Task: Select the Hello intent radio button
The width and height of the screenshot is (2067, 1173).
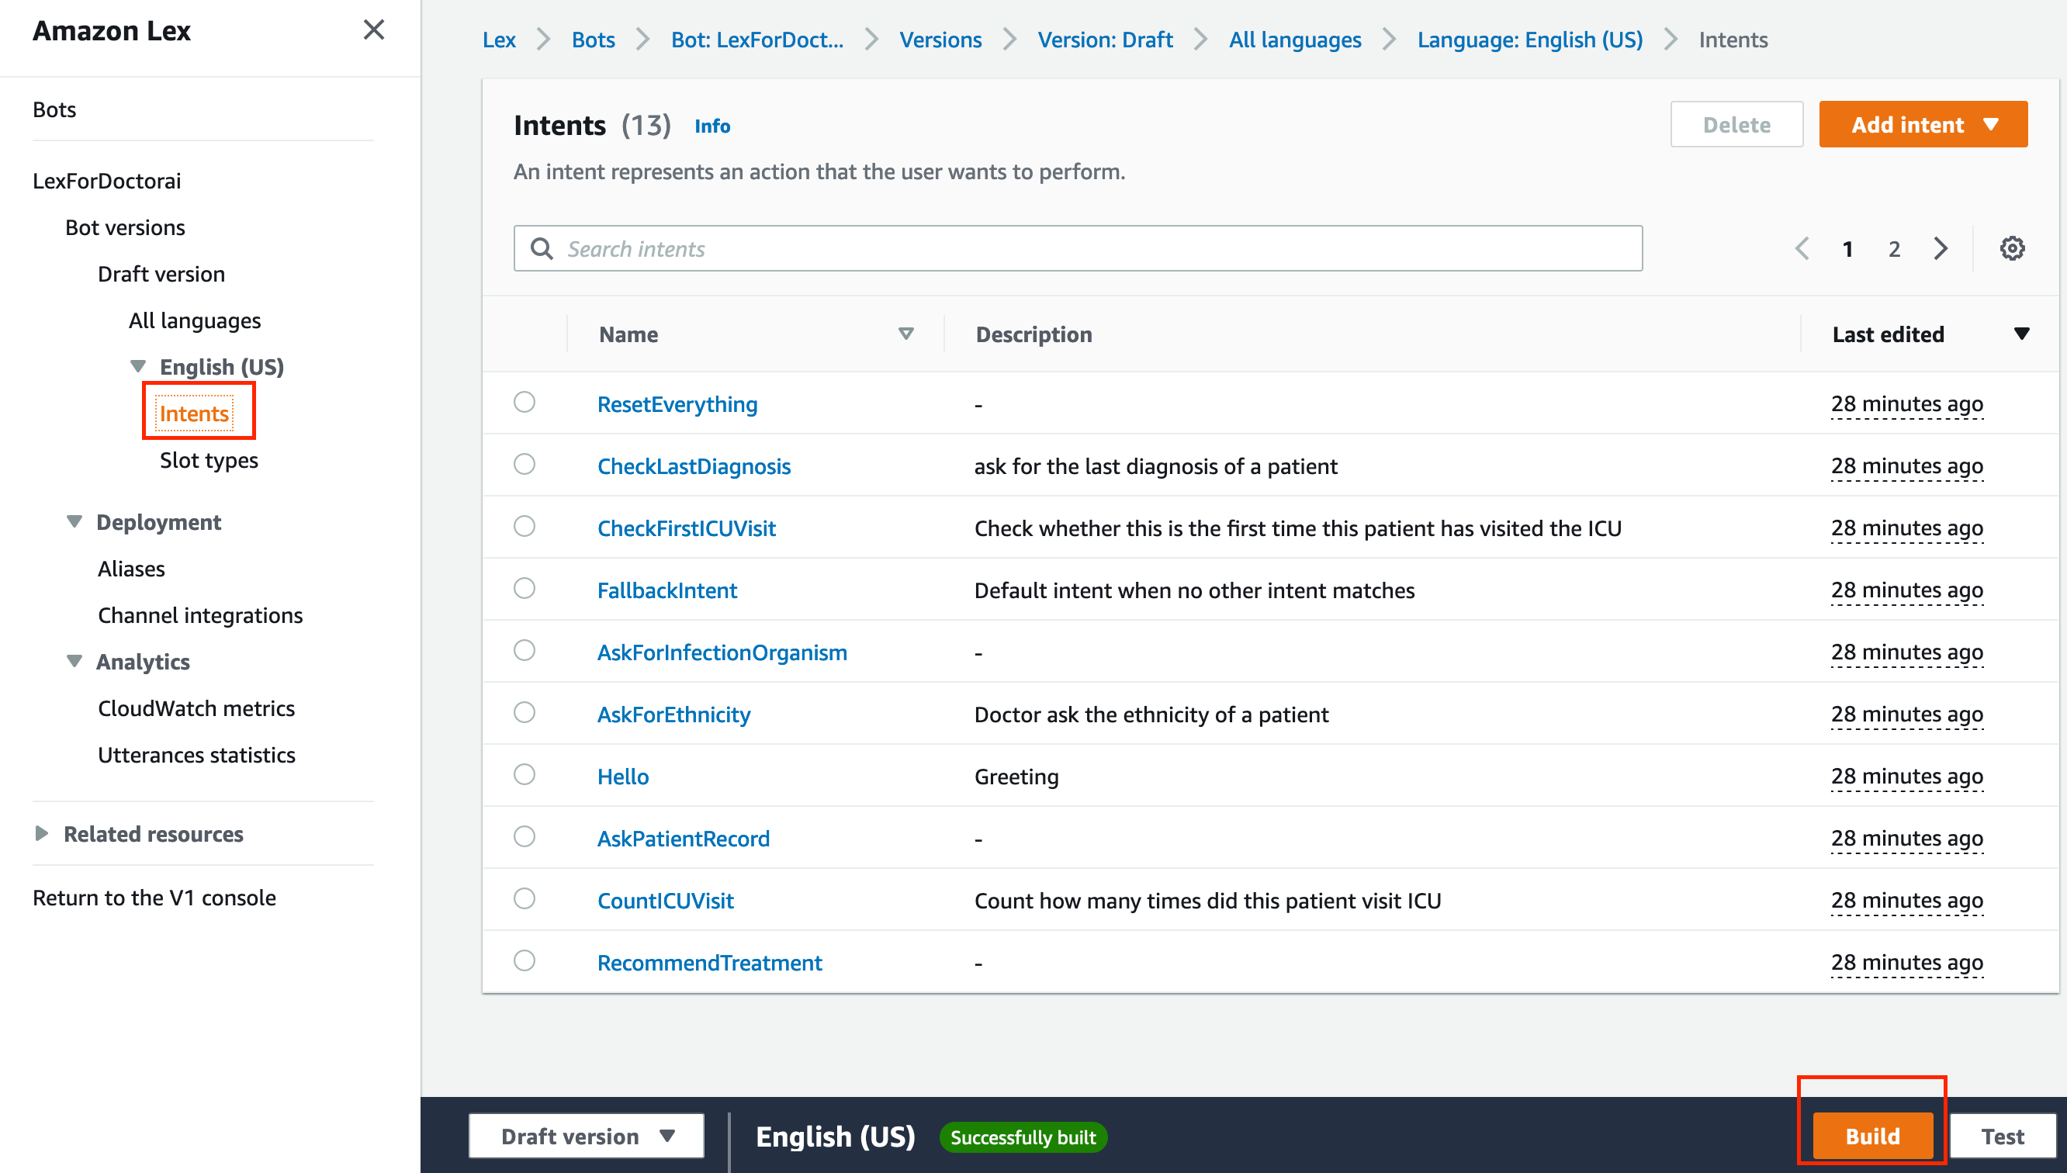Action: point(525,774)
